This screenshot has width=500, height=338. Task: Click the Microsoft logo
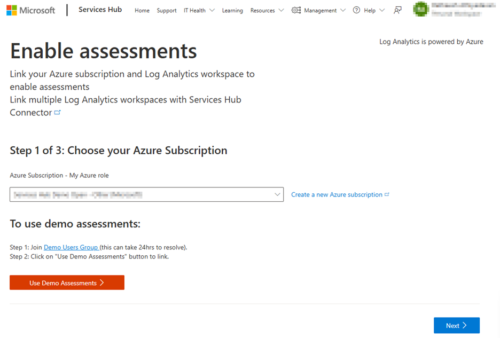point(30,10)
